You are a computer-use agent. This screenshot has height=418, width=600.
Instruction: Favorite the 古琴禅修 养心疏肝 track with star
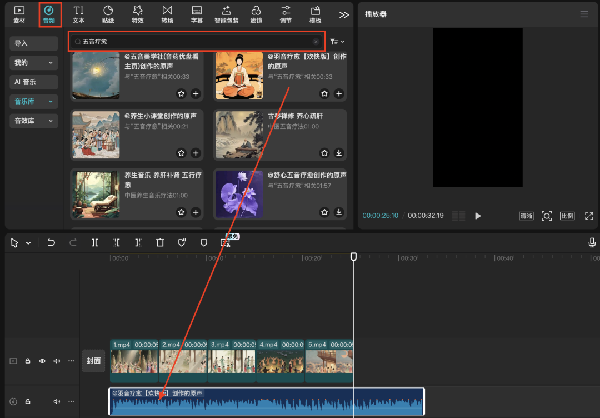(x=325, y=153)
